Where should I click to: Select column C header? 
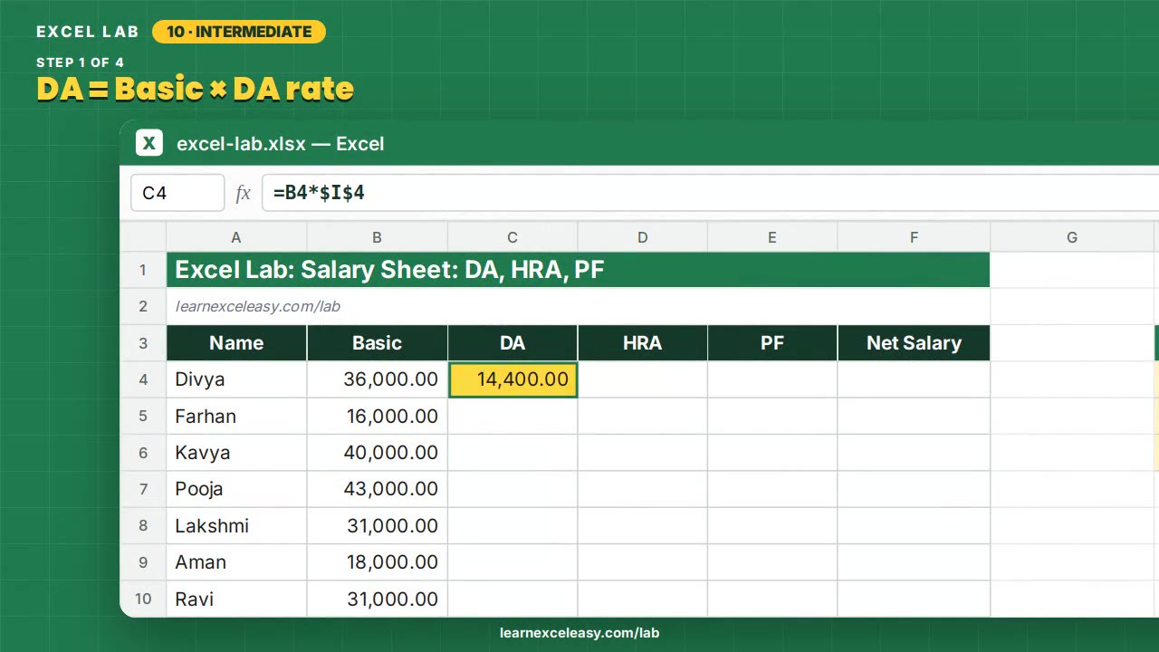(512, 237)
